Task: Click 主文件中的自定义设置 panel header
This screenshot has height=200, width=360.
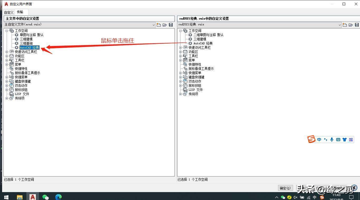Action: pos(89,18)
